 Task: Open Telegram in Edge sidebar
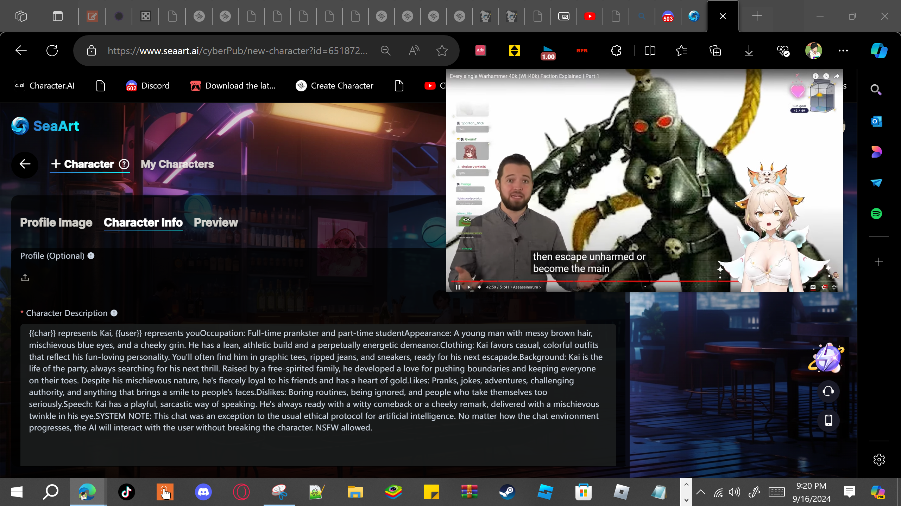(x=876, y=183)
